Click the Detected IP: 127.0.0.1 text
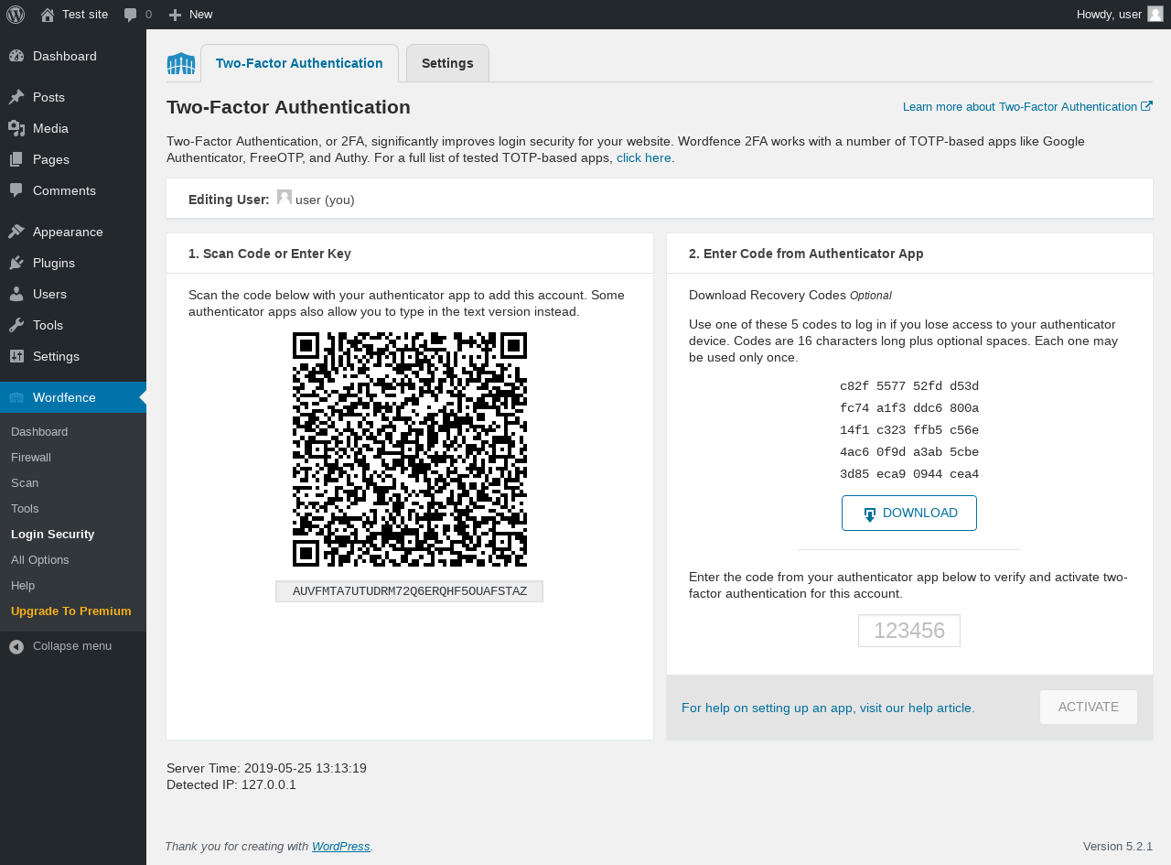 point(231,784)
